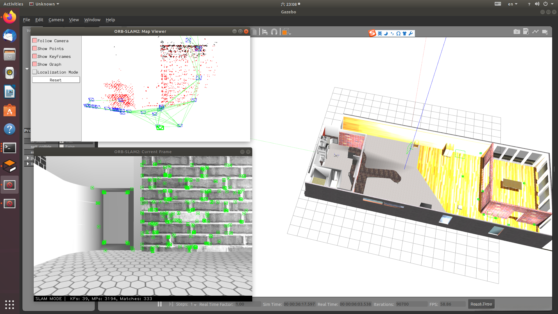This screenshot has width=558, height=314.
Task: Open the data logging icon
Action: coord(526,32)
